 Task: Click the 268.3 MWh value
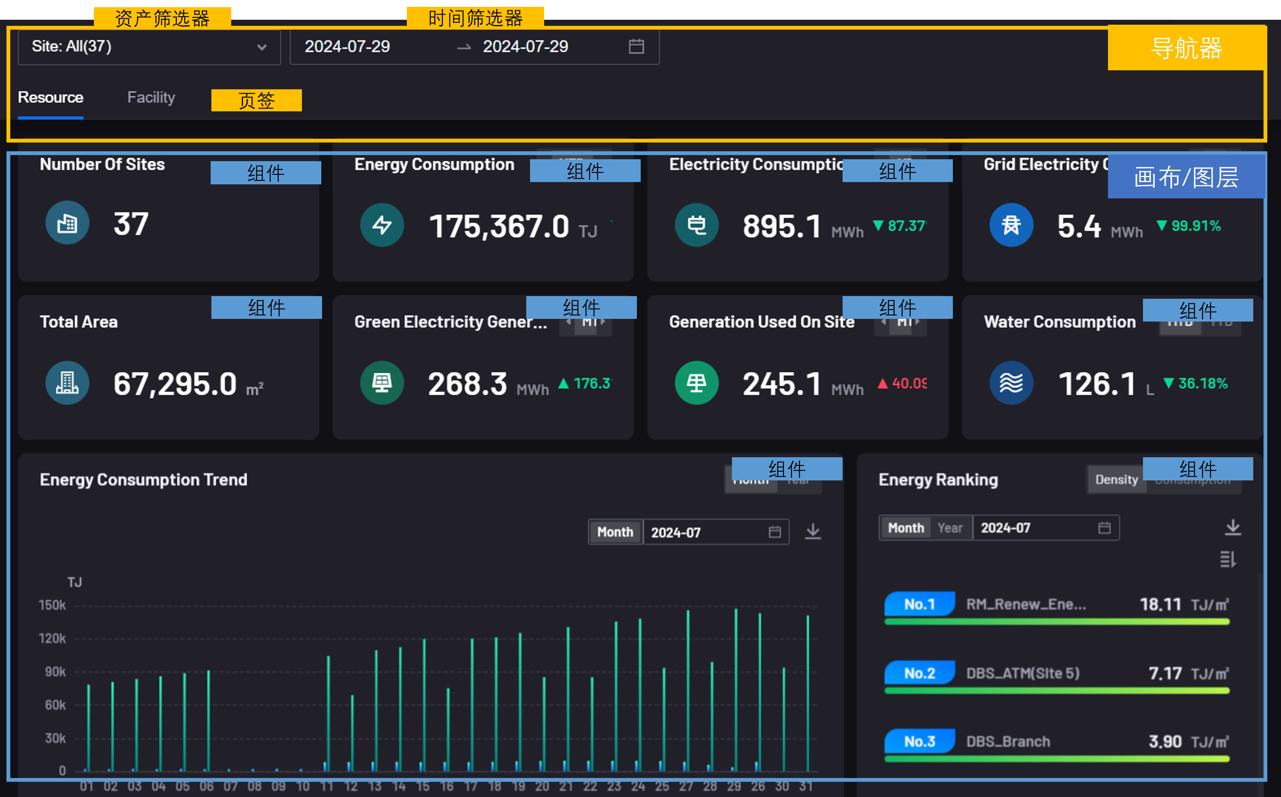488,384
